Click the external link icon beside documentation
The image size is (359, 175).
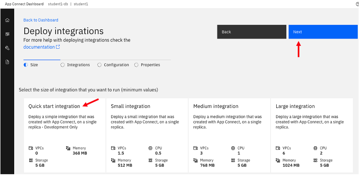click(x=58, y=47)
